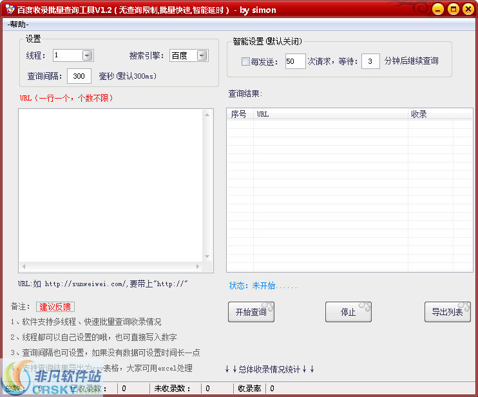Click the 收录率 status bar label
The image size is (478, 397).
[249, 389]
